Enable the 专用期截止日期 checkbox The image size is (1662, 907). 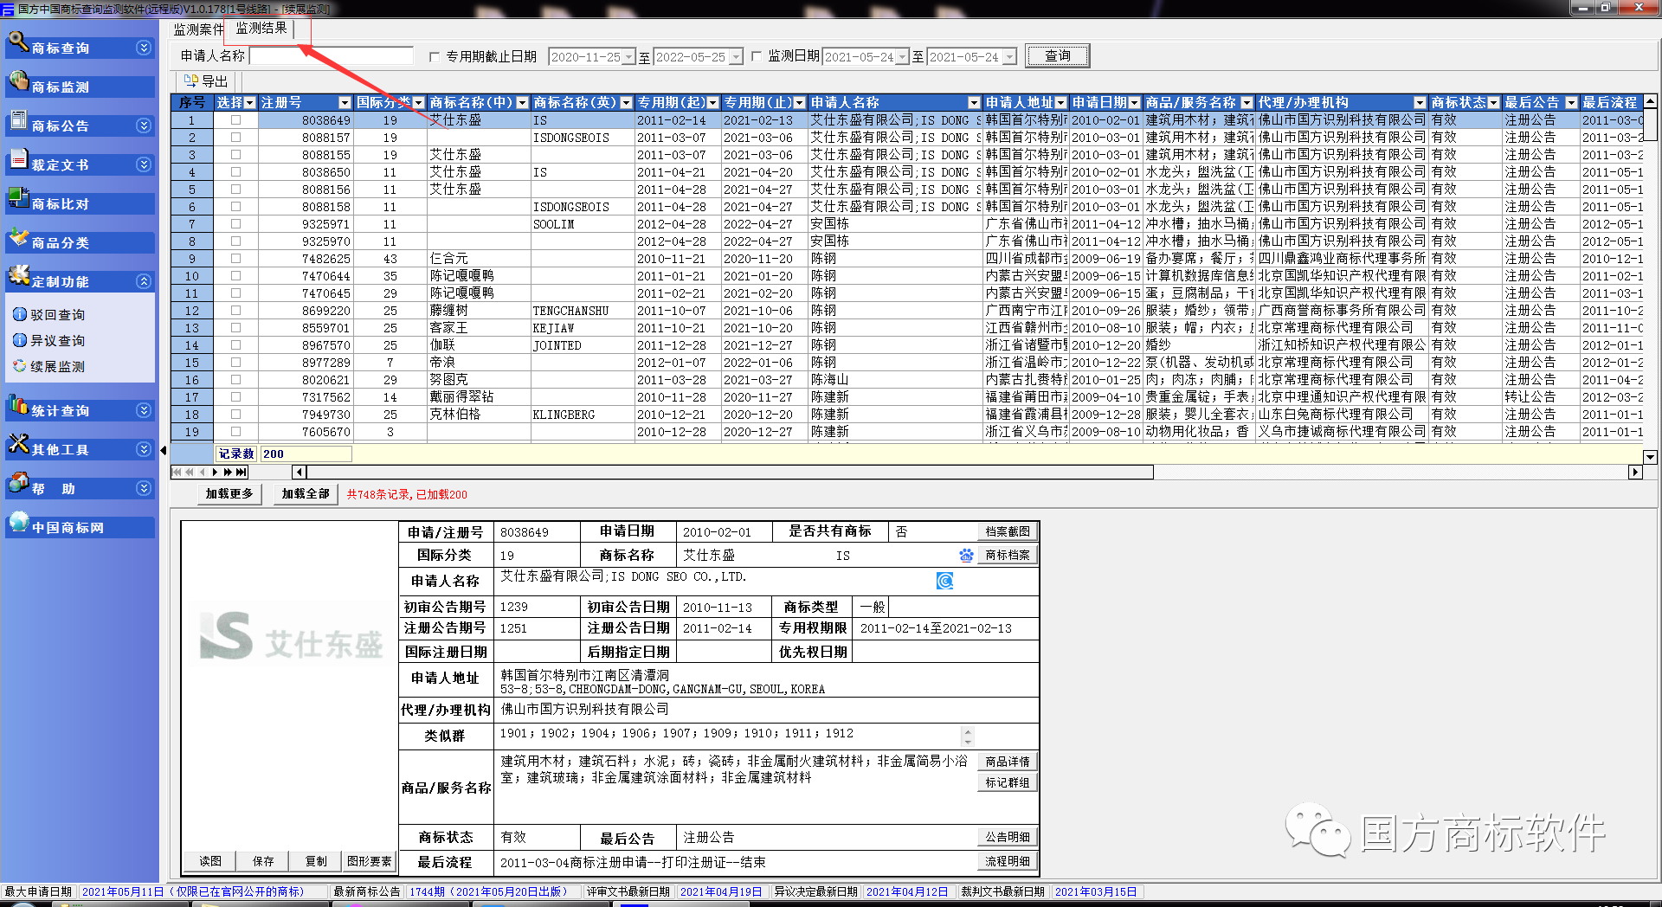coord(435,57)
